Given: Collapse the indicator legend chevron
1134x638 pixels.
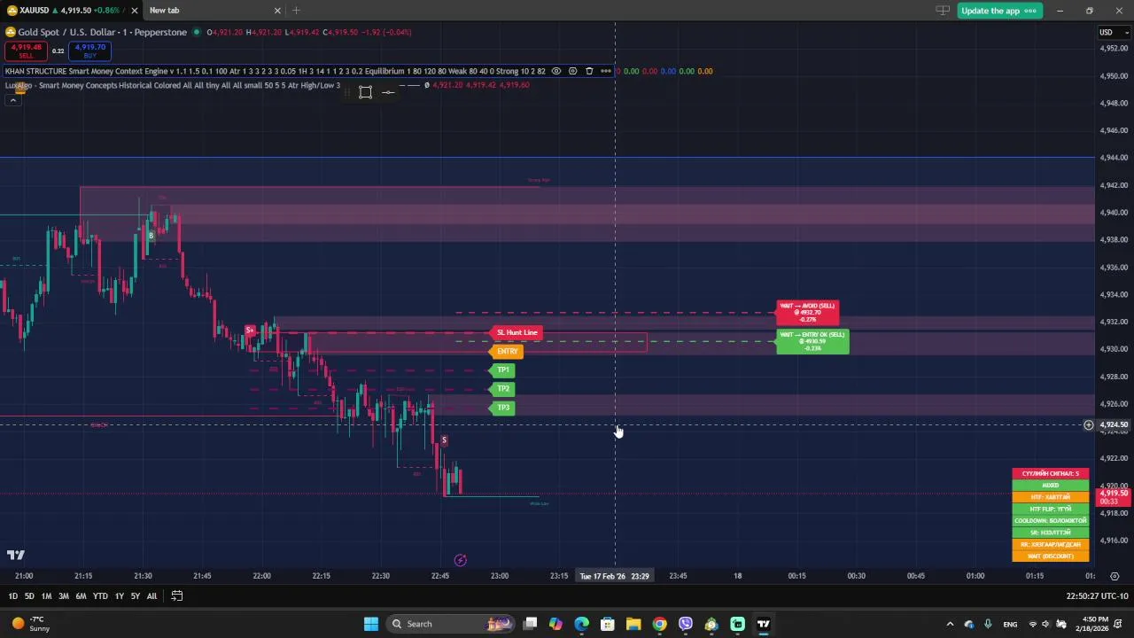Looking at the screenshot, I should (x=12, y=100).
